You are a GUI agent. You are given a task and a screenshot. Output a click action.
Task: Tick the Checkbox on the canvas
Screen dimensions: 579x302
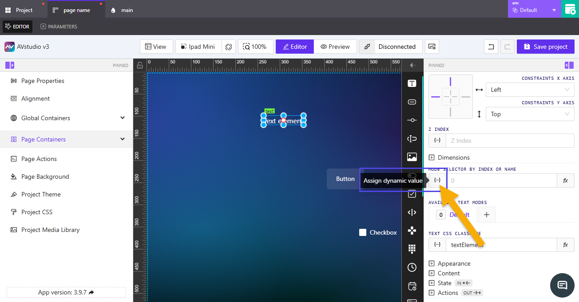pyautogui.click(x=363, y=232)
